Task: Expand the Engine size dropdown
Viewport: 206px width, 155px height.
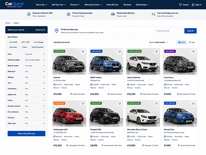Action: [x=35, y=94]
